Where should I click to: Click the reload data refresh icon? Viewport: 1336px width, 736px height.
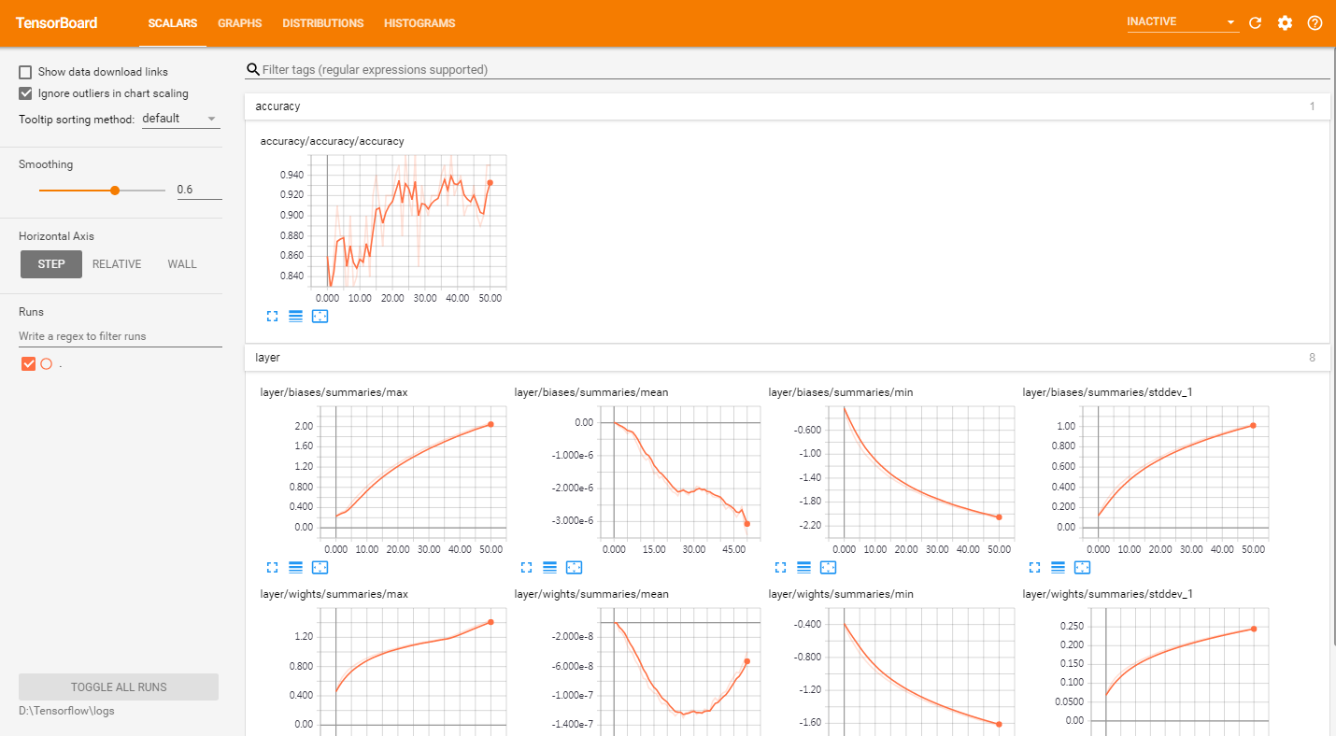1255,23
